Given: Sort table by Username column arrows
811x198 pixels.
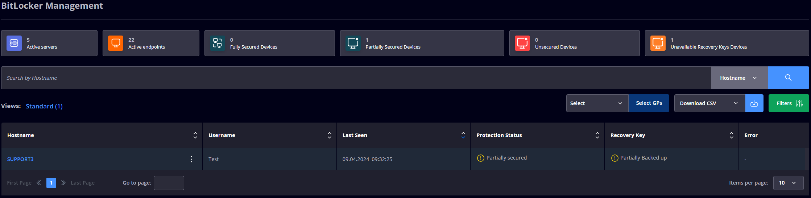Looking at the screenshot, I should tap(330, 135).
